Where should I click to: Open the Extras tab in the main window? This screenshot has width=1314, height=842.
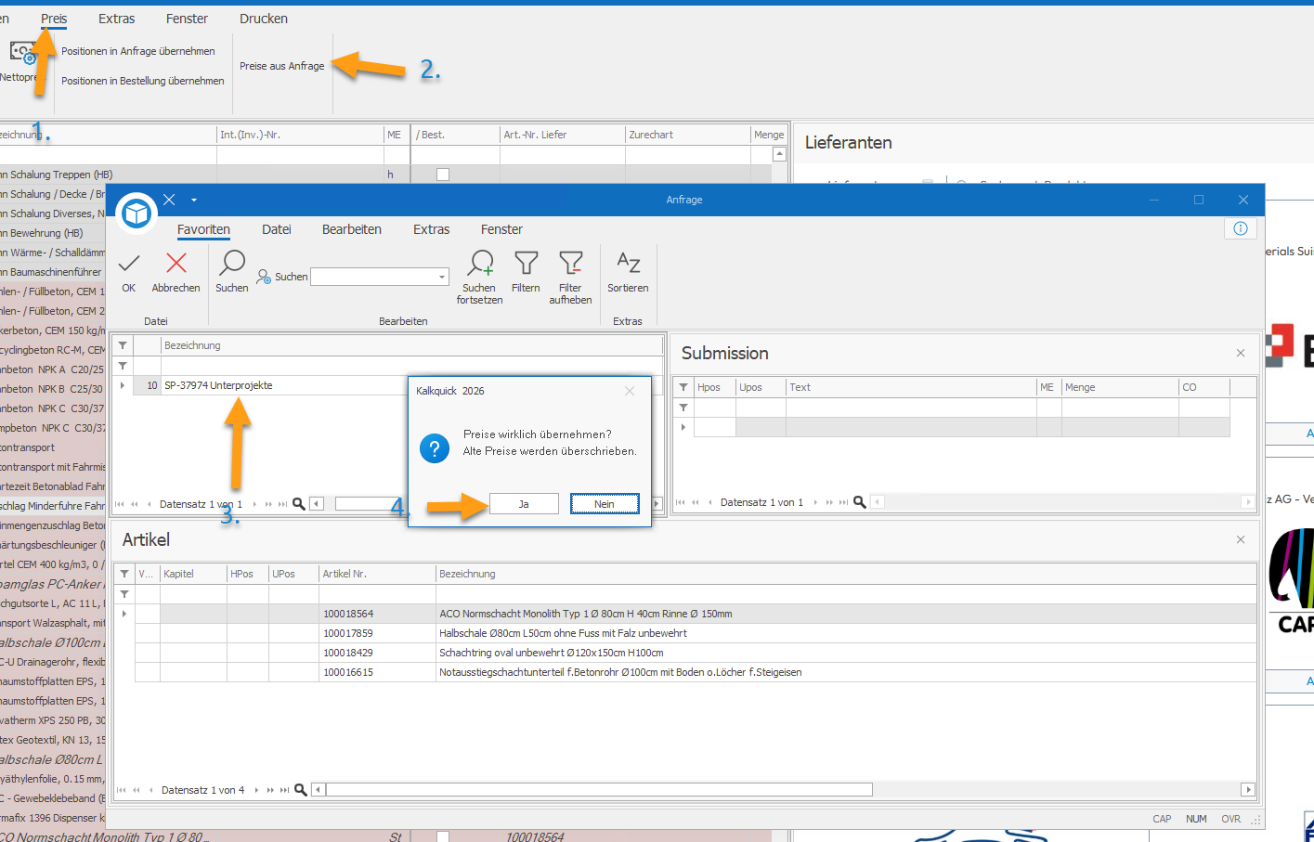[x=117, y=19]
